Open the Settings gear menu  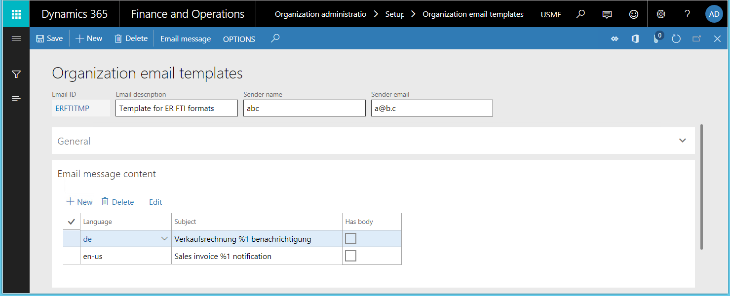[x=661, y=14]
